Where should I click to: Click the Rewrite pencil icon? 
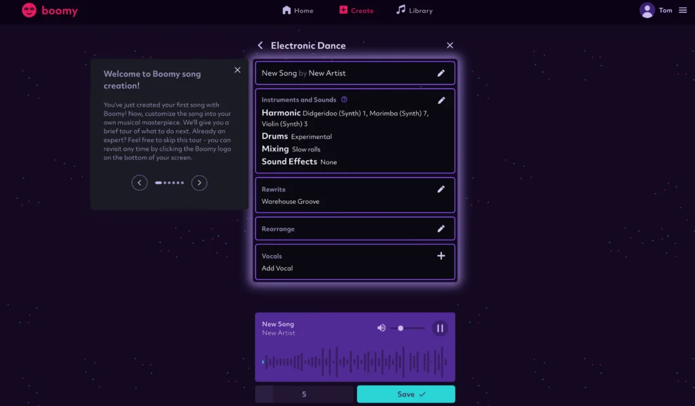(x=441, y=189)
